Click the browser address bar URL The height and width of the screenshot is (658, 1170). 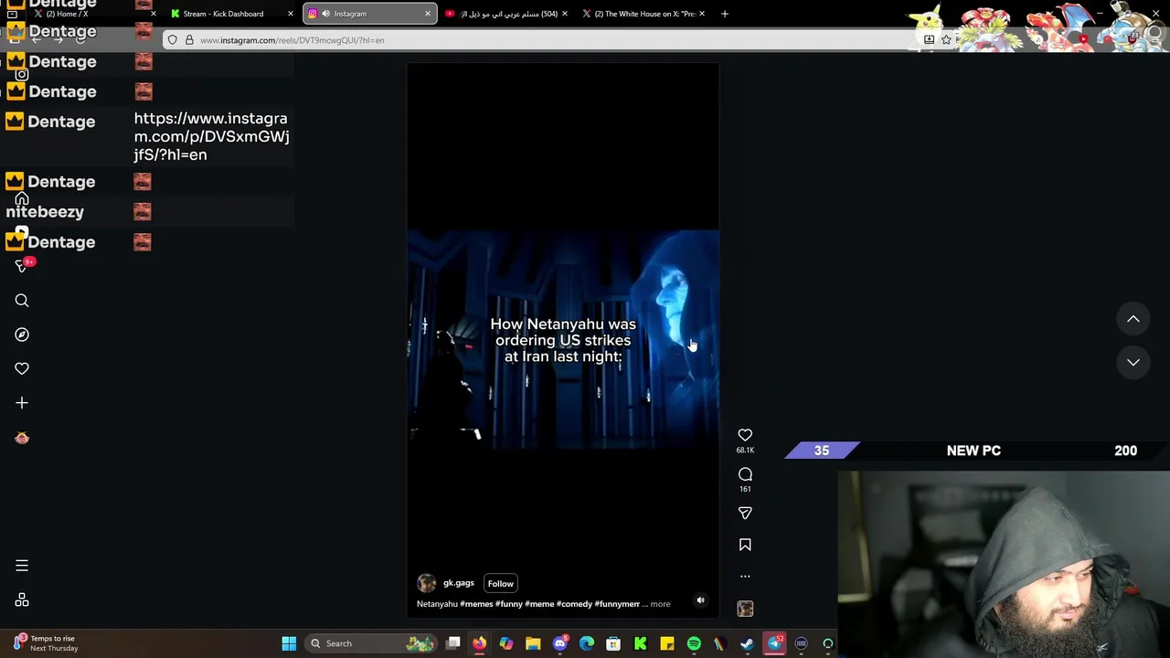292,40
